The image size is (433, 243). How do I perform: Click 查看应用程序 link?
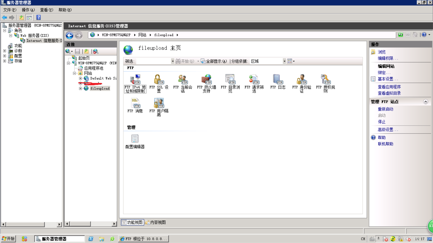click(x=389, y=87)
